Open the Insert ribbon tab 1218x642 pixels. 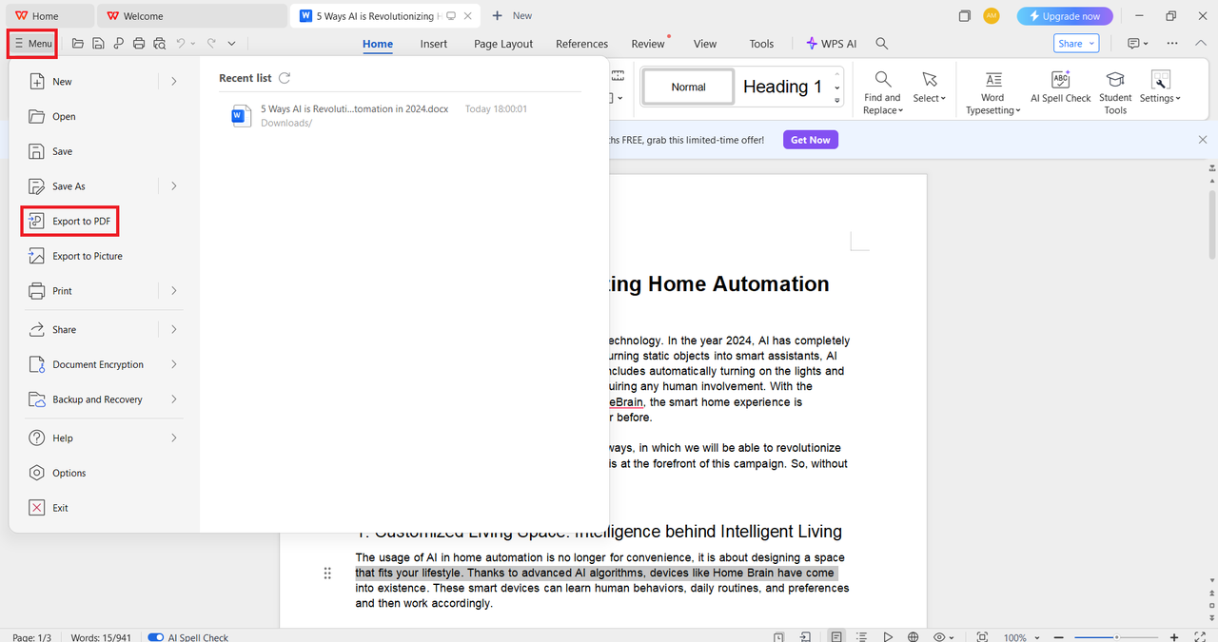434,44
